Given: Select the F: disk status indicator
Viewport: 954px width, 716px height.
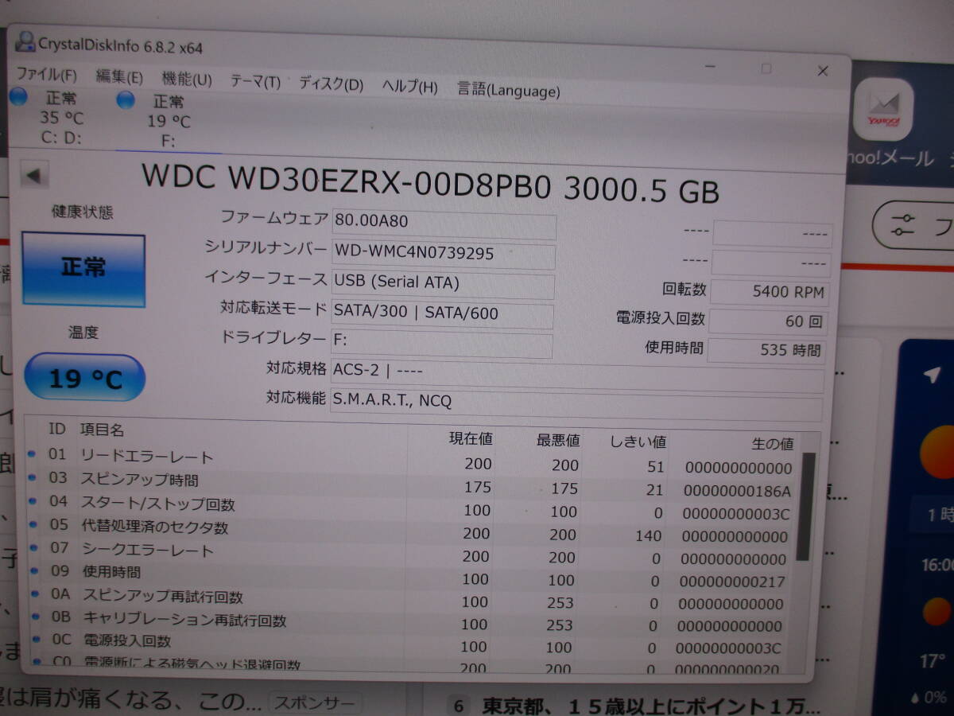Looking at the screenshot, I should click(x=159, y=121).
